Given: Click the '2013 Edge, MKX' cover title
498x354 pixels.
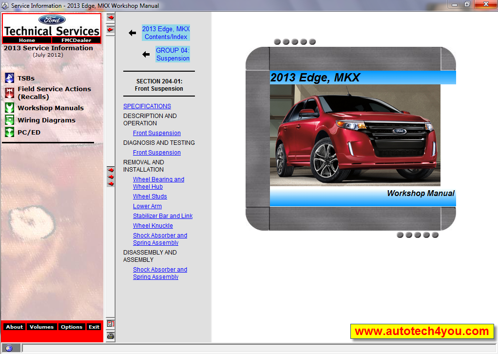Looking at the screenshot, I should pyautogui.click(x=315, y=78).
